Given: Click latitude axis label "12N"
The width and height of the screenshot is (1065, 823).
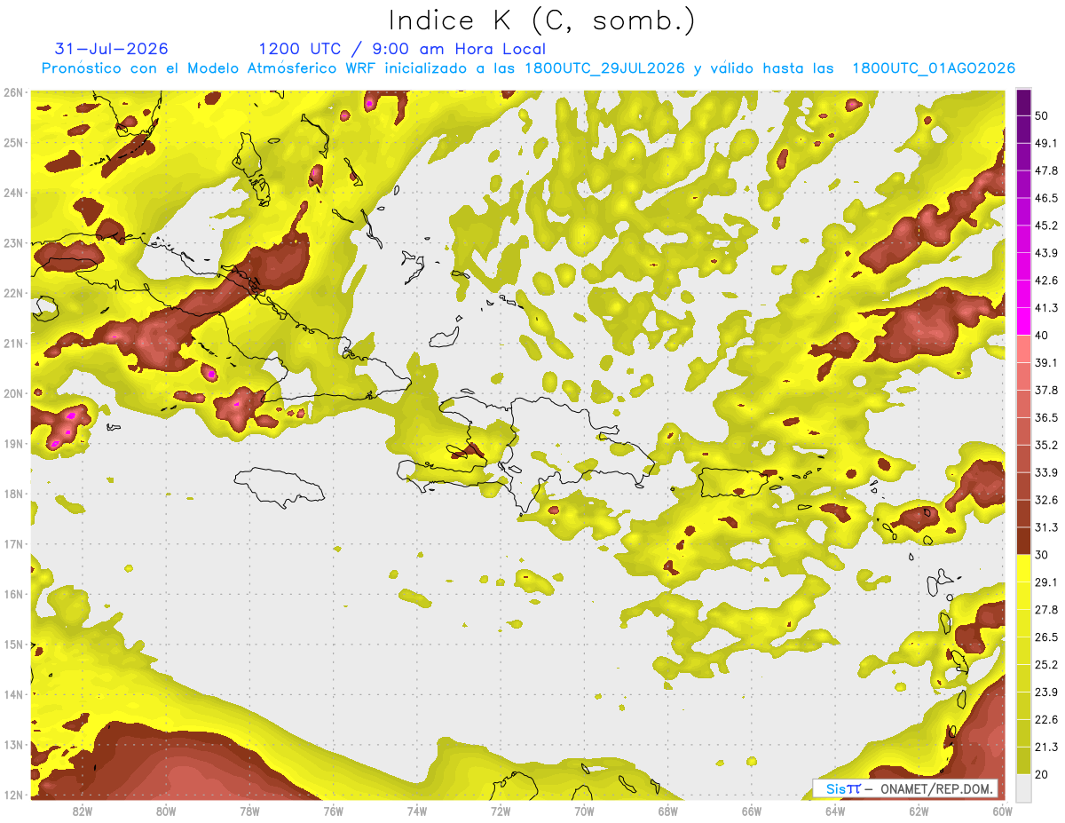Looking at the screenshot, I should tap(13, 795).
